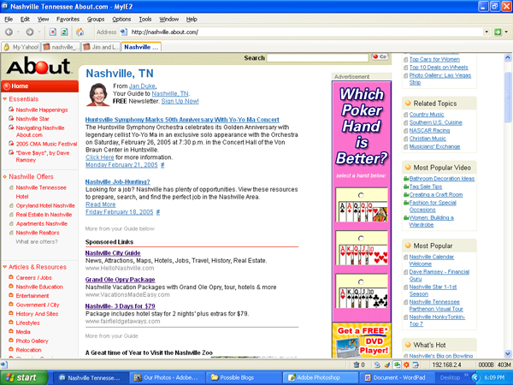Click the Stop loading toolbar icon
This screenshot has height=385, width=513.
(x=53, y=32)
